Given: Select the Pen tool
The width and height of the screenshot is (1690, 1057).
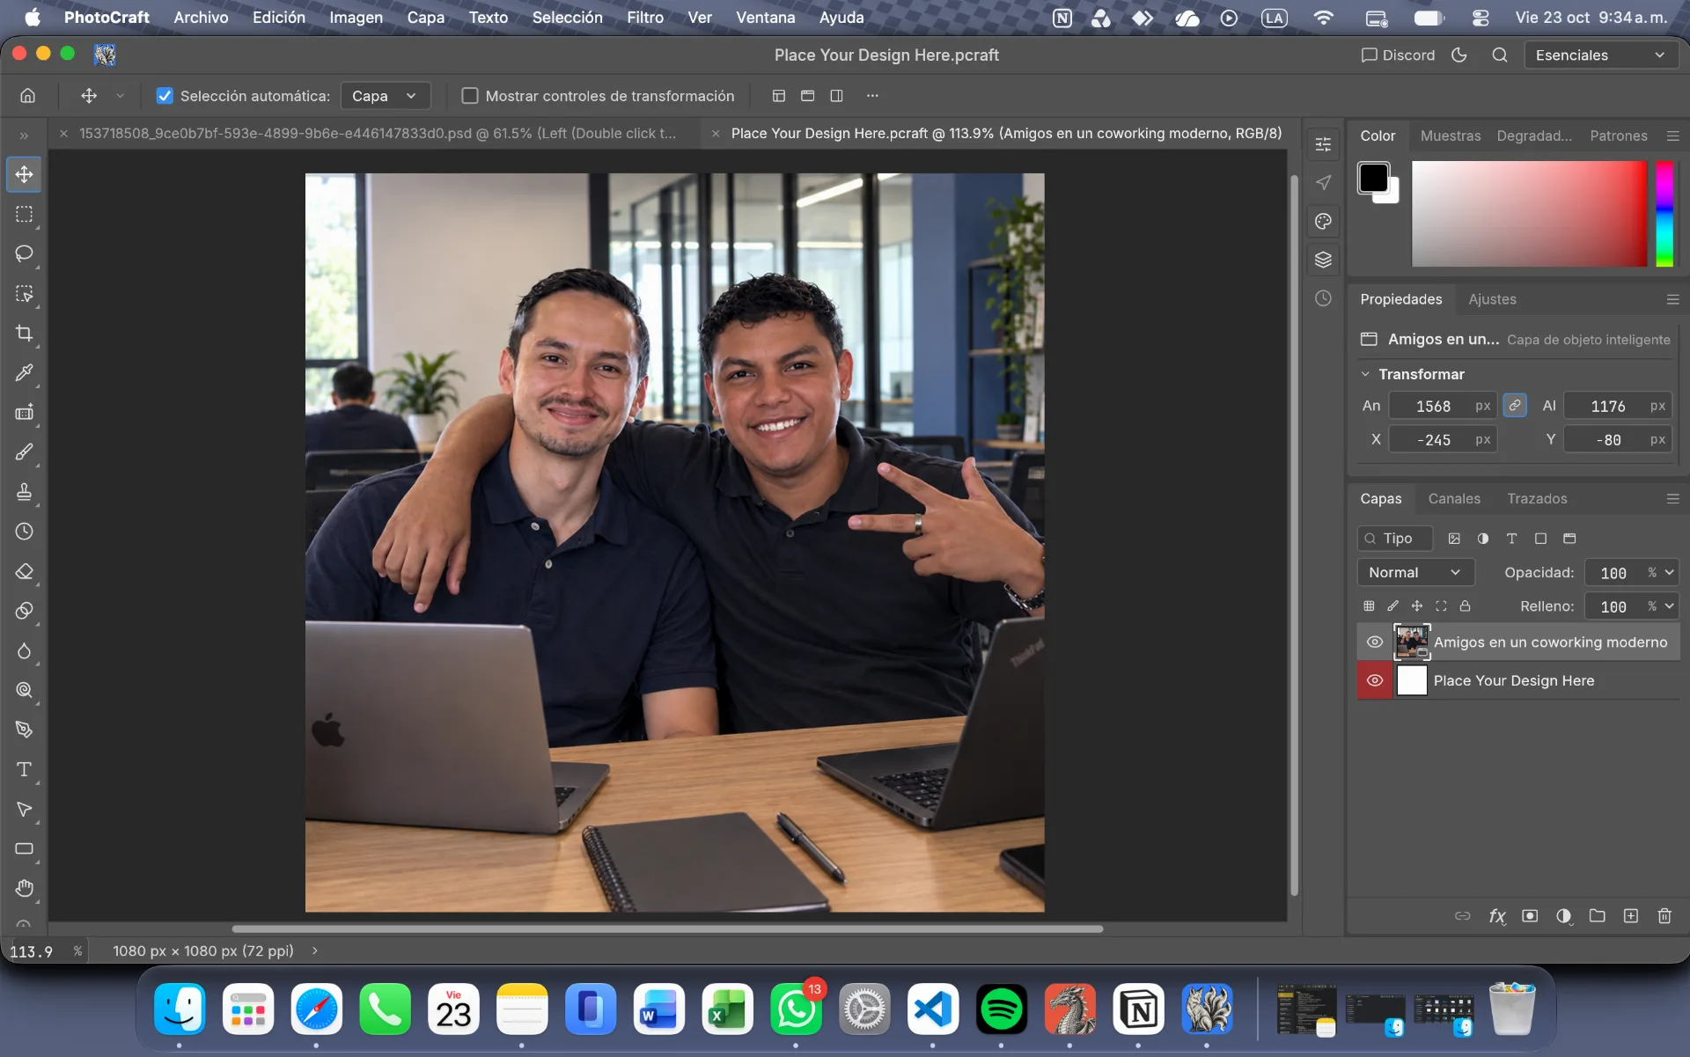Looking at the screenshot, I should pos(25,730).
